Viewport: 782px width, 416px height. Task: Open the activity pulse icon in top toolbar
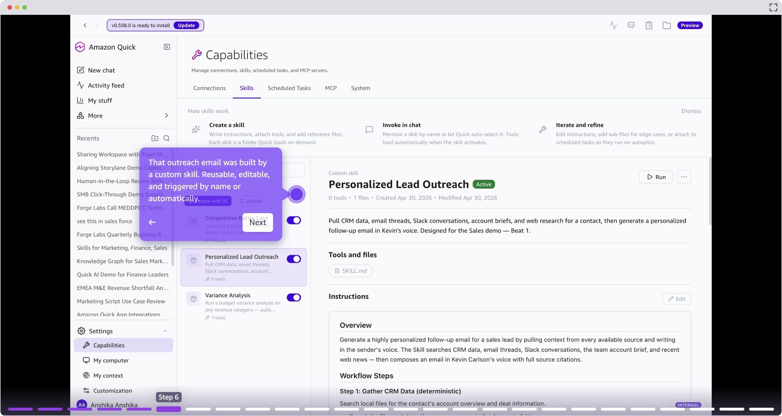613,25
